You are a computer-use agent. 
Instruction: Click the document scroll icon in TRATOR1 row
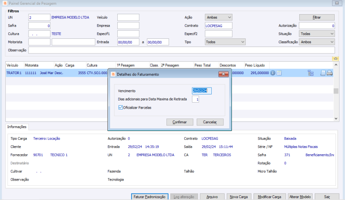click(x=323, y=73)
